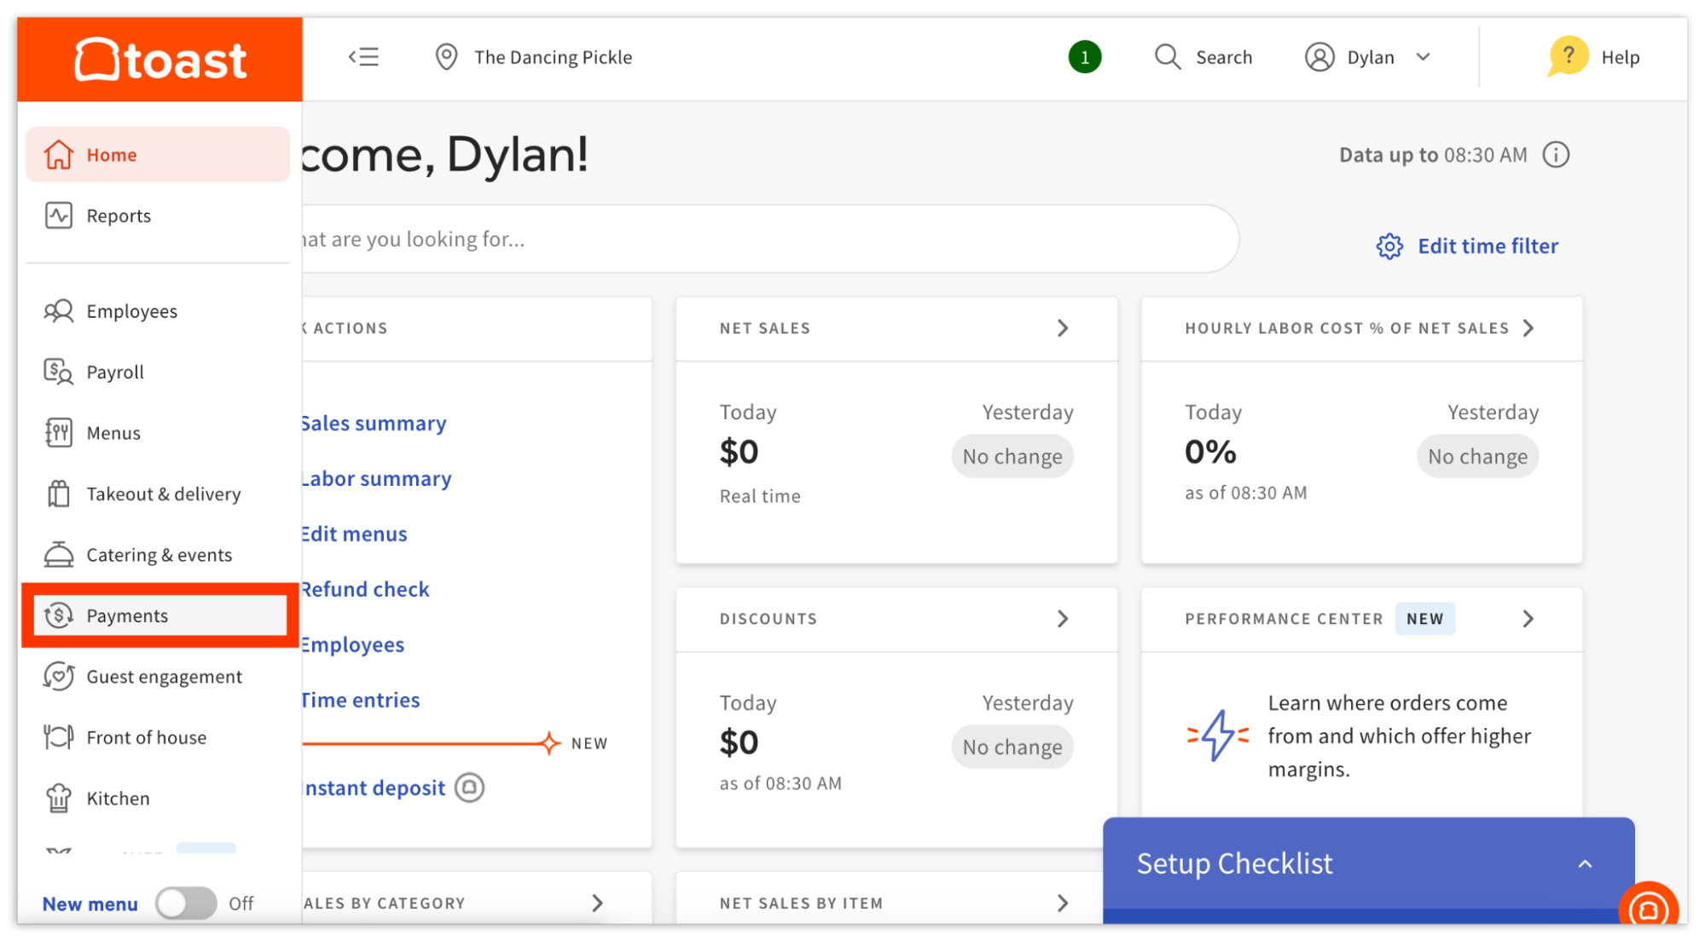The height and width of the screenshot is (941, 1705).
Task: Select Catering & events in sidebar
Action: click(159, 554)
